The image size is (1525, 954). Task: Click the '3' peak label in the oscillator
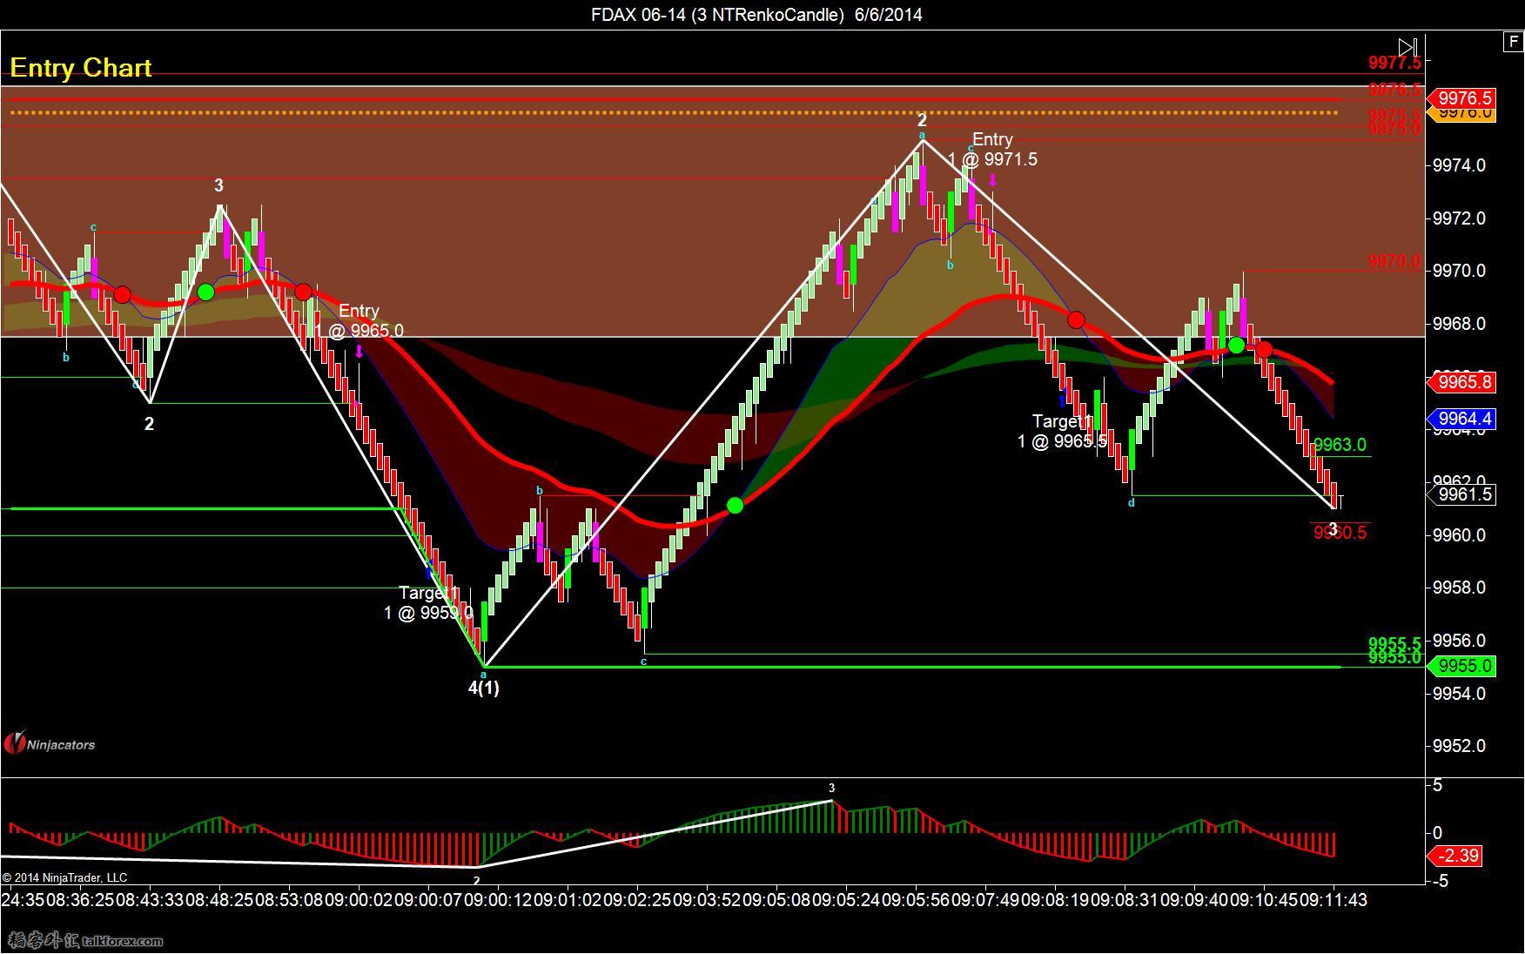coord(831,788)
